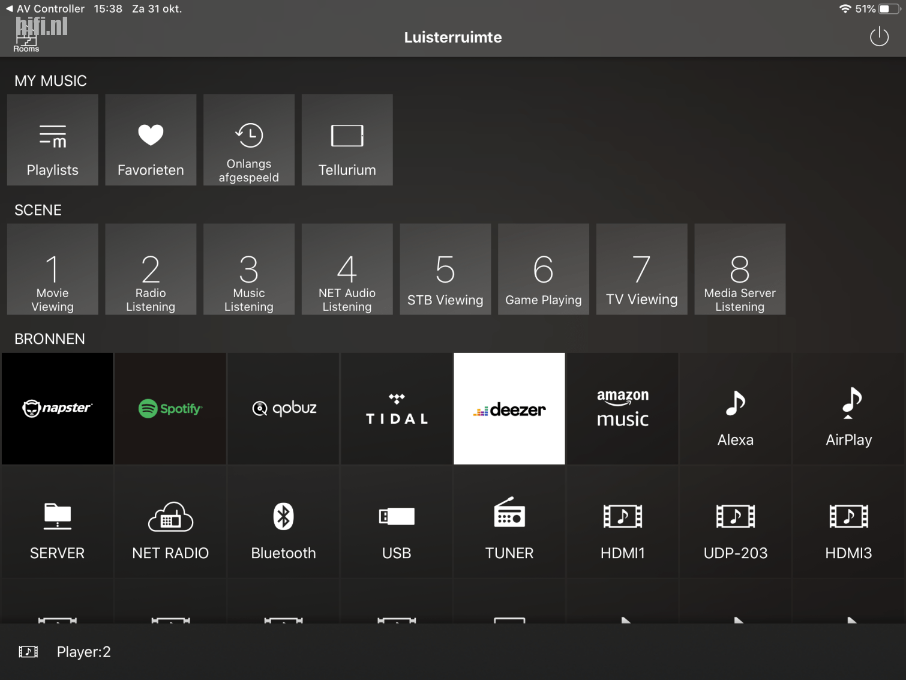Select the USB source
This screenshot has height=680, width=906.
click(397, 522)
